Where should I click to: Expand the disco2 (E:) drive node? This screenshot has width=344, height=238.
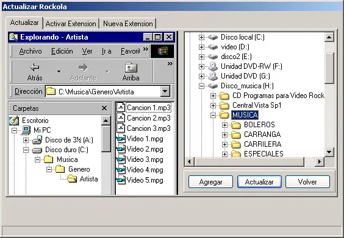(201, 57)
